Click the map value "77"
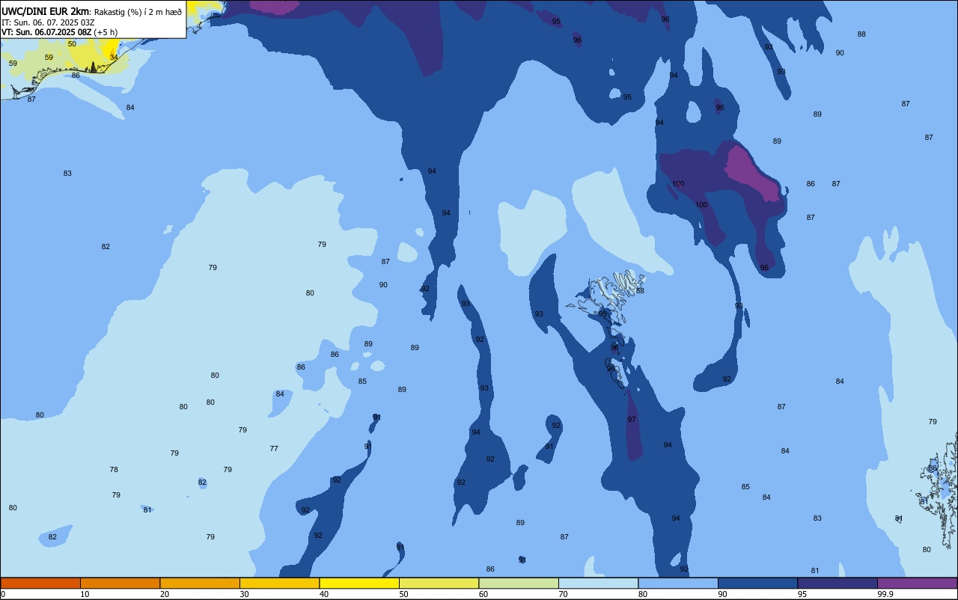958x600 pixels. click(274, 449)
